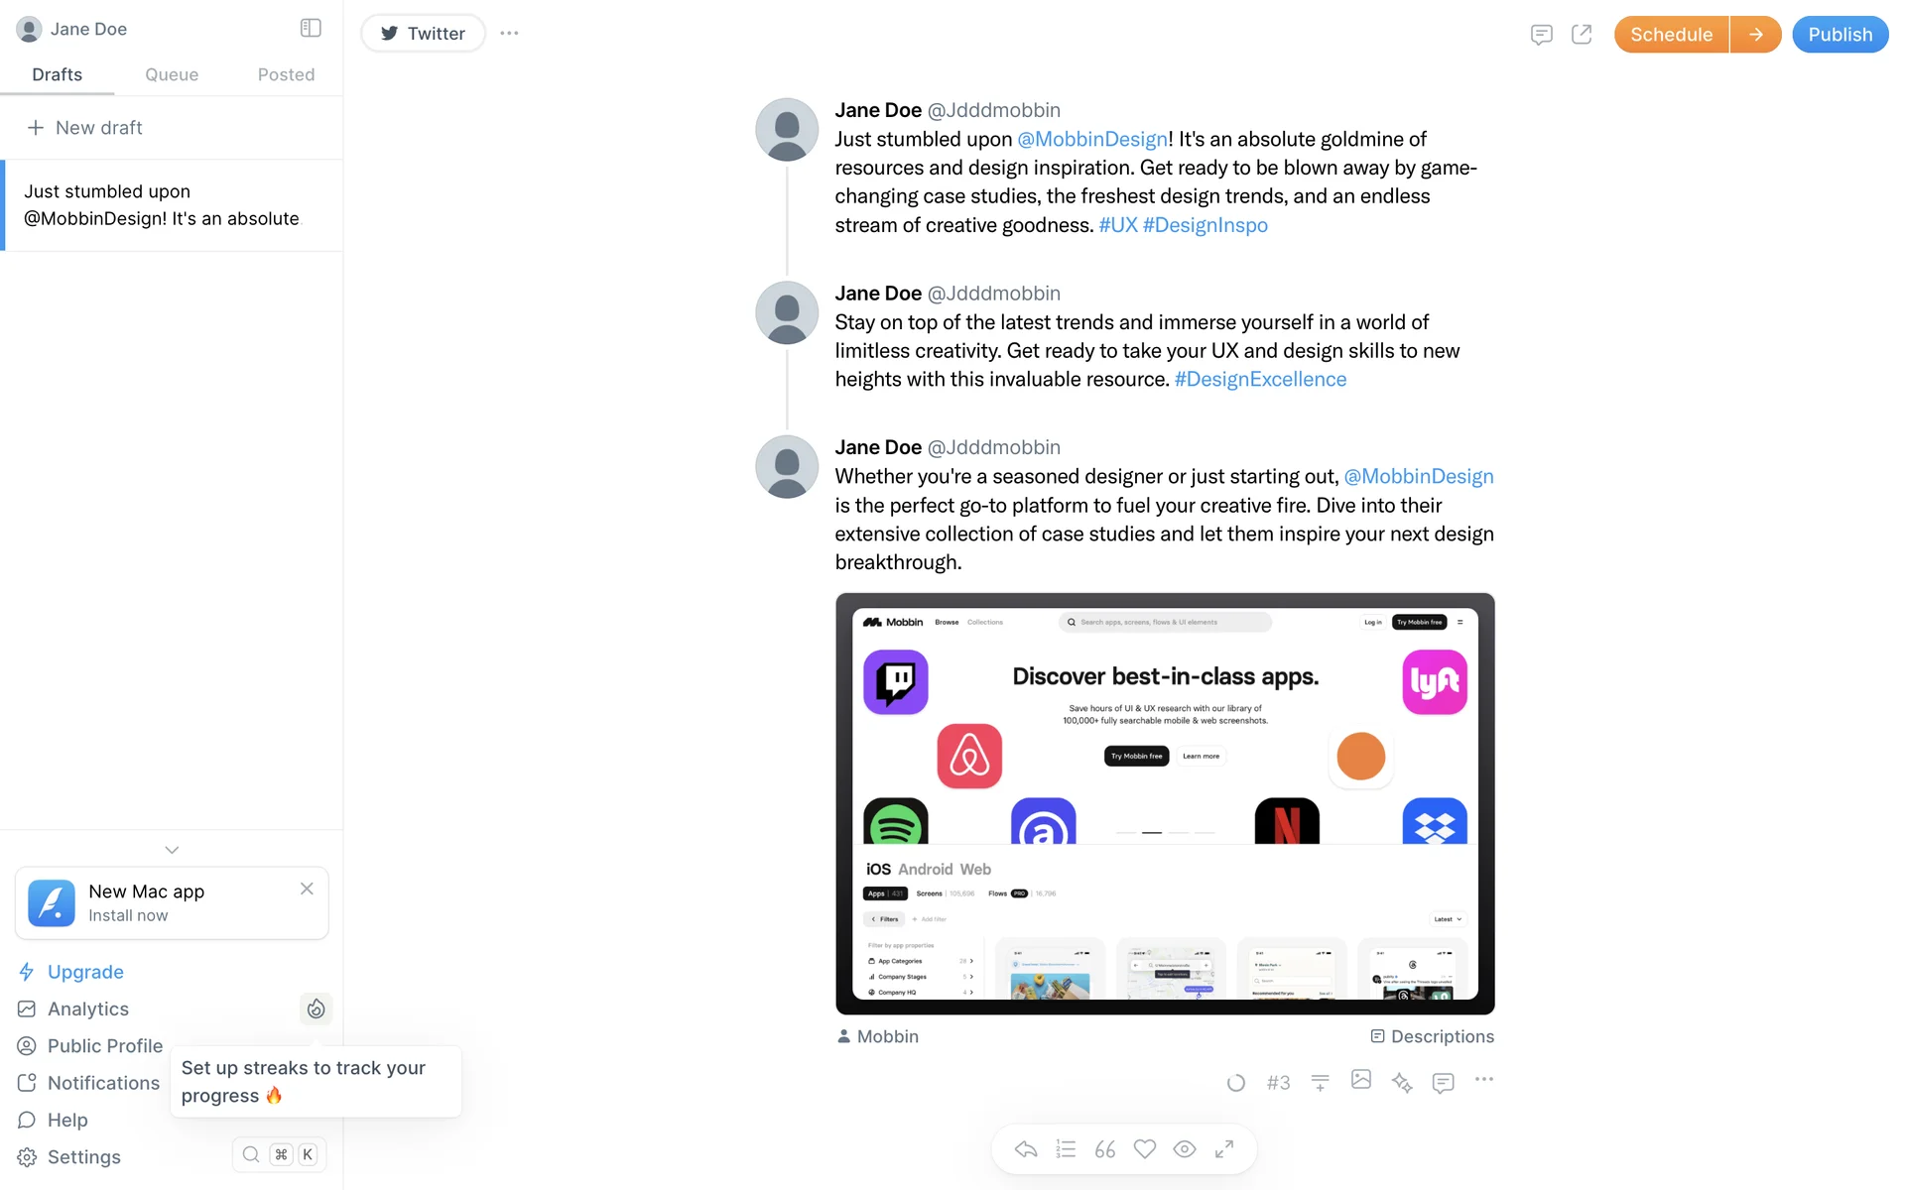The width and height of the screenshot is (1905, 1190).
Task: Click the reply arrow icon
Action: click(1026, 1148)
